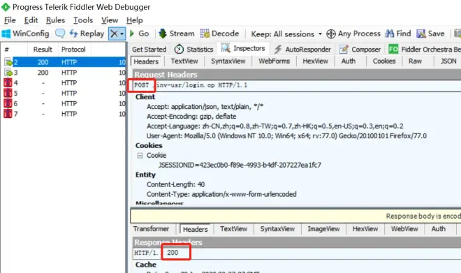
Task: Select request TextView tab
Action: [184, 61]
